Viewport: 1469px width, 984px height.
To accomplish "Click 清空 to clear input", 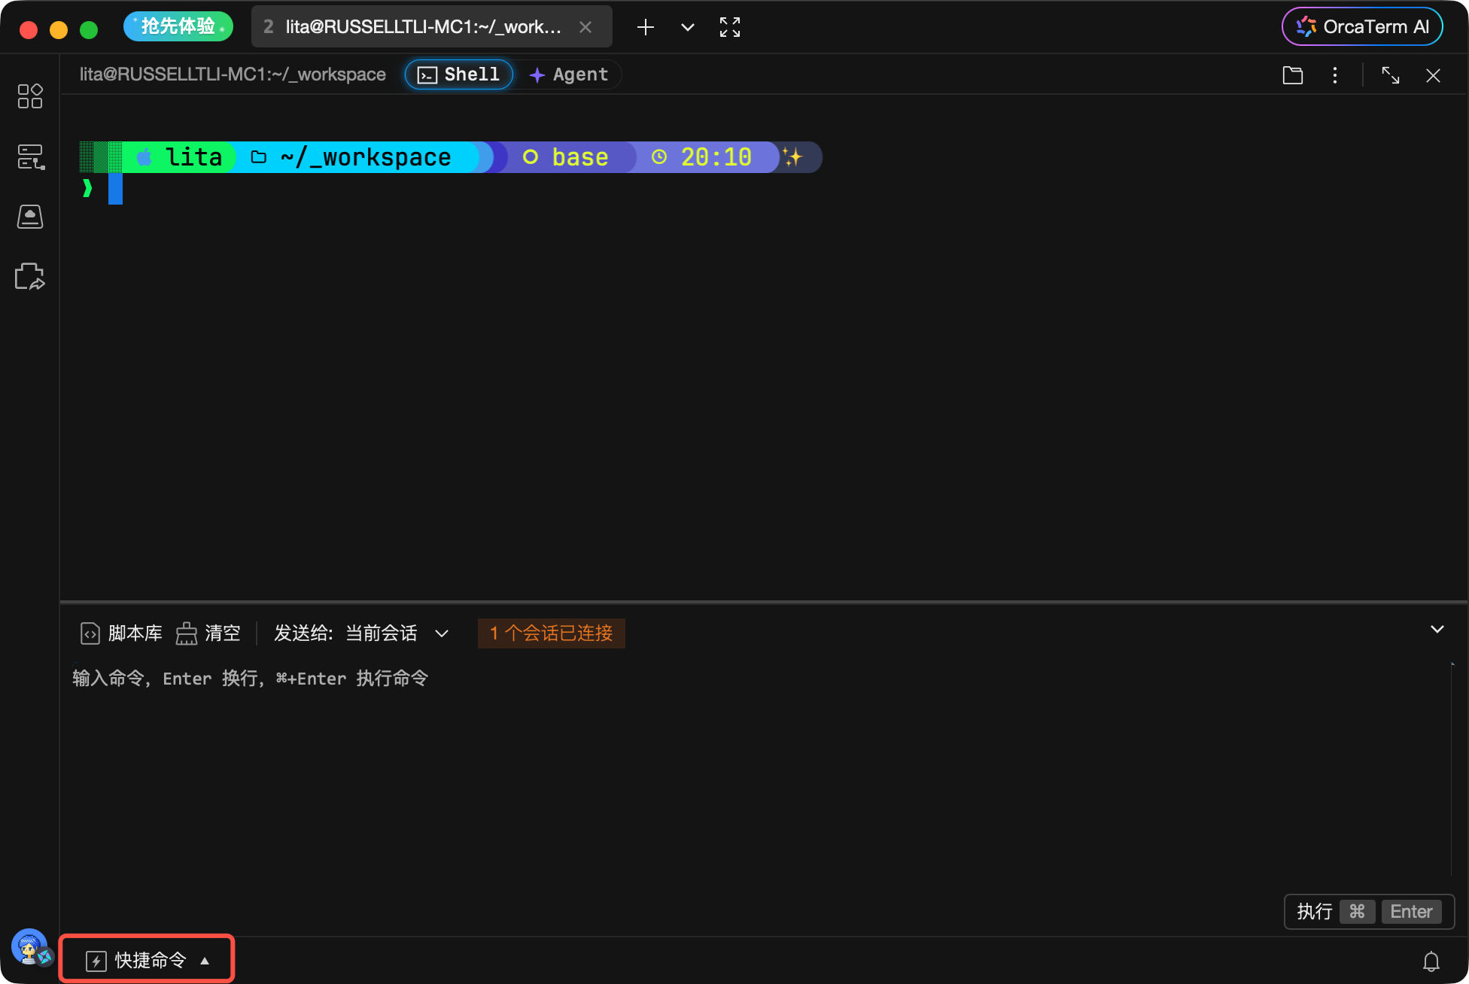I will click(208, 633).
